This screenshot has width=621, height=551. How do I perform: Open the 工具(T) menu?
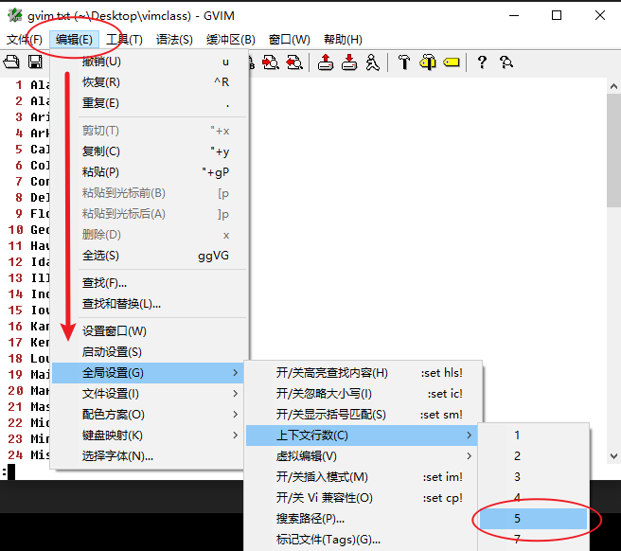[x=124, y=40]
